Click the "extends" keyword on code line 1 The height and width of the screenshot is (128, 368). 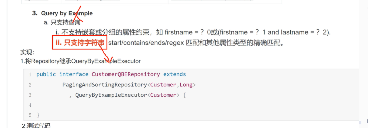(x=175, y=74)
